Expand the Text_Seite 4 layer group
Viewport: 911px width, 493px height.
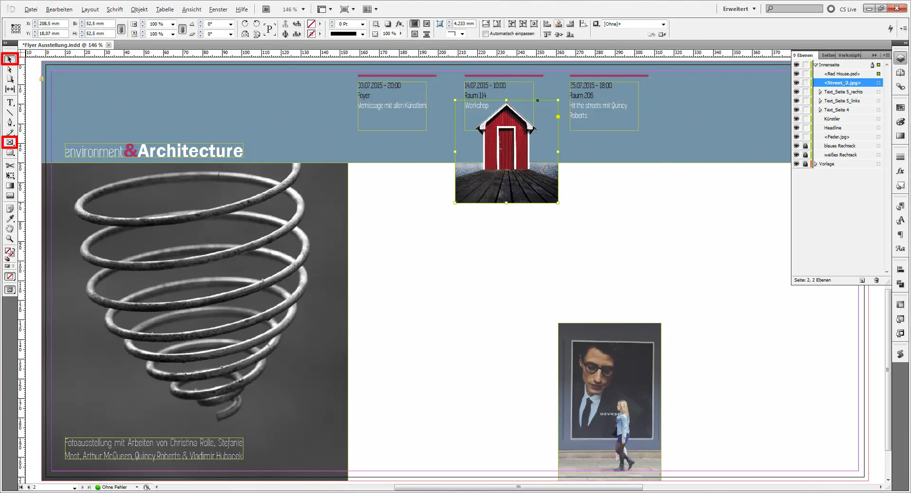[x=820, y=110]
